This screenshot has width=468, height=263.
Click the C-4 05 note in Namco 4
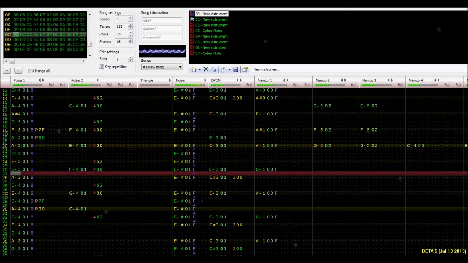click(415, 146)
